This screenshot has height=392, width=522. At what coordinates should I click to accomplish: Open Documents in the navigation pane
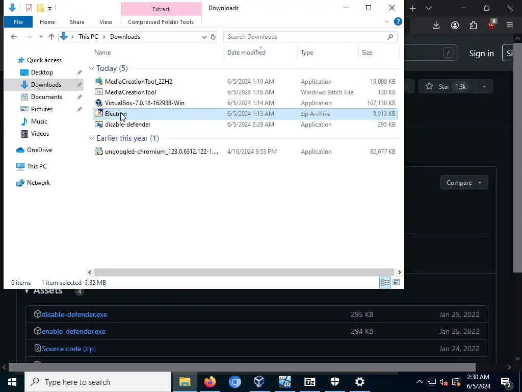[46, 96]
